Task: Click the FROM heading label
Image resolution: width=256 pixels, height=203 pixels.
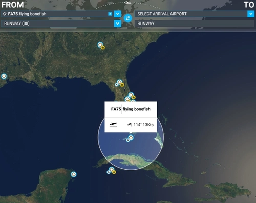Action: point(12,5)
